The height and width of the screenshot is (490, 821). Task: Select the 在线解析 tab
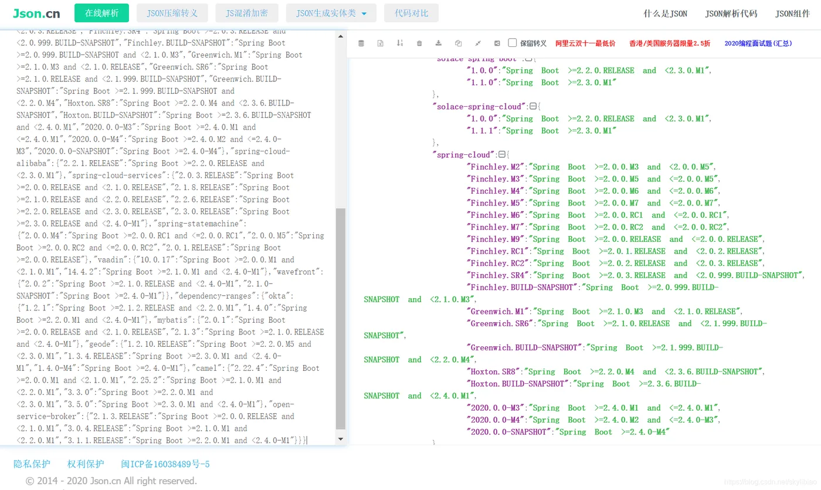coord(101,13)
